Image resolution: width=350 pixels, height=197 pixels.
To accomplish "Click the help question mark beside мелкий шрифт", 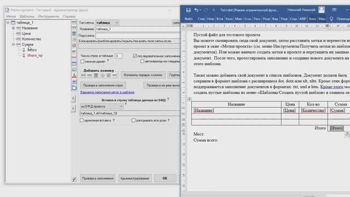I will click(108, 61).
